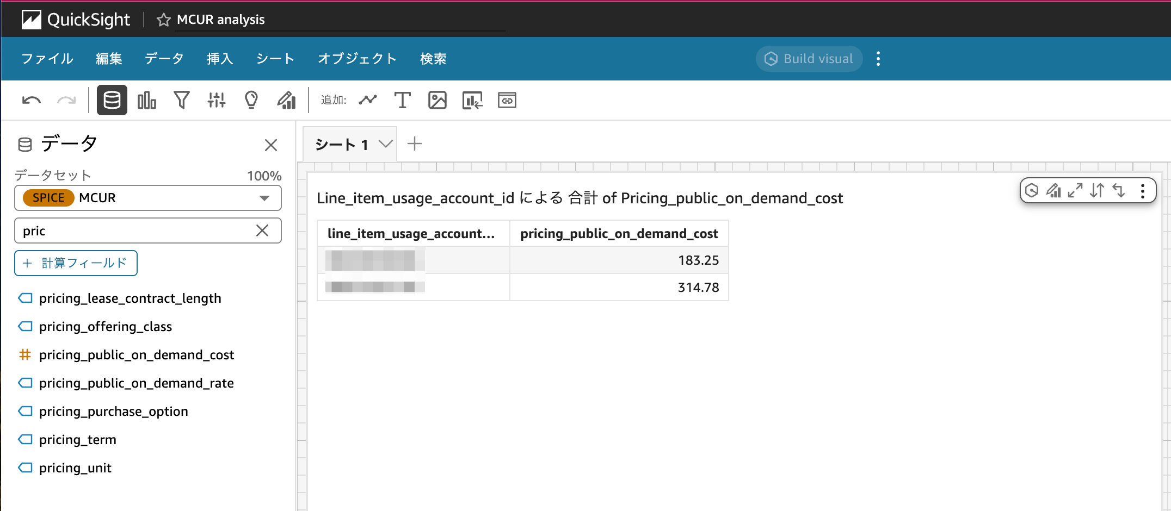The height and width of the screenshot is (511, 1171).
Task: Select pricing_public_on_demand_cost field
Action: point(137,355)
